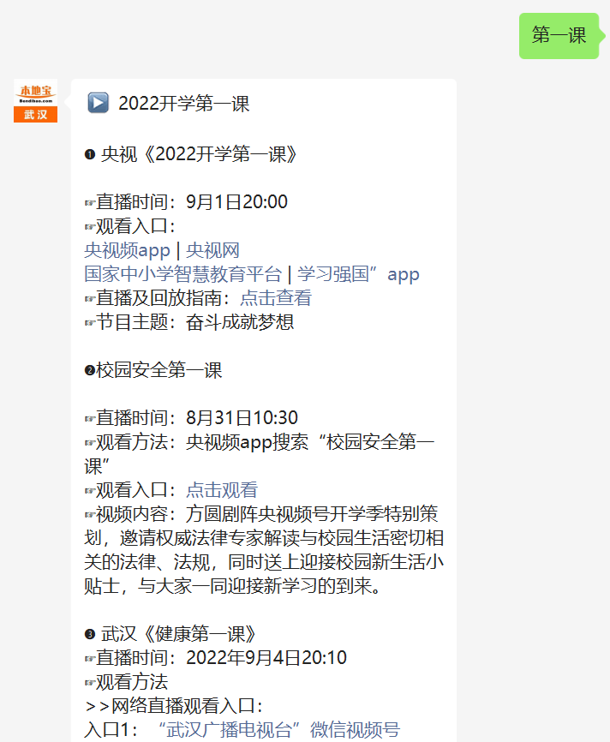Click the 武汉本地宝 avatar icon
Screen dimensions: 610x742
coord(35,101)
